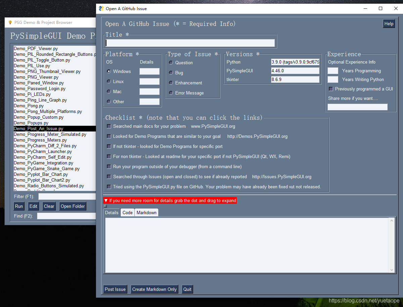Check 'Run your program outside of your debugger'

tap(109, 166)
